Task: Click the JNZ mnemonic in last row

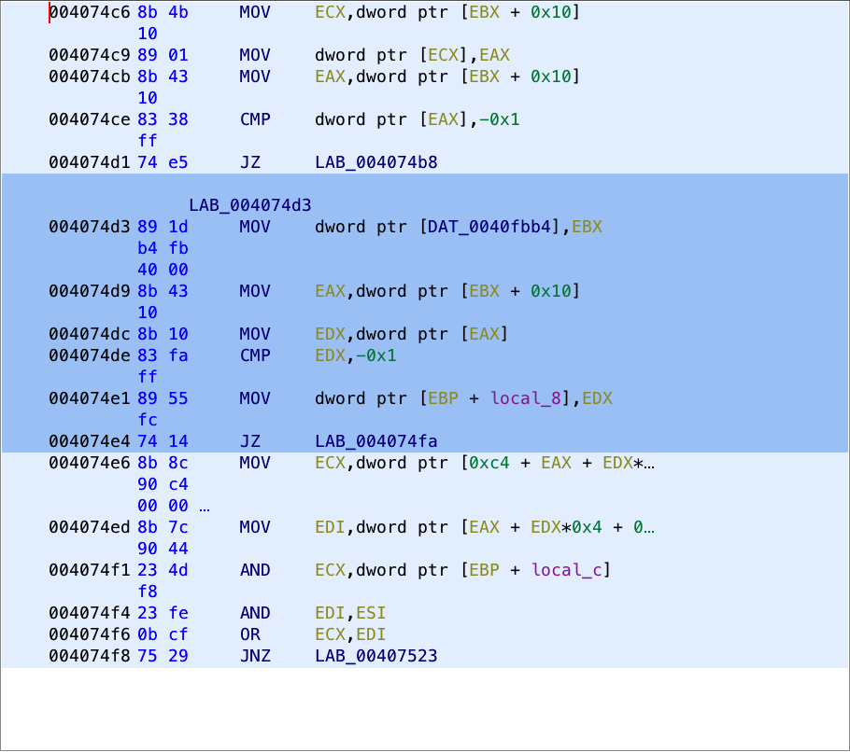Action: pos(254,656)
